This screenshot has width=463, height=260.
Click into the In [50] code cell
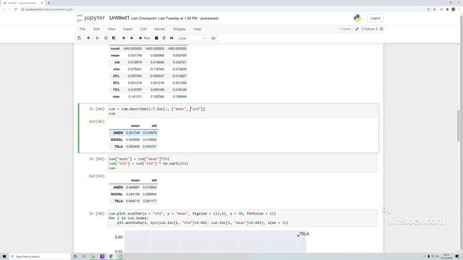point(242,218)
